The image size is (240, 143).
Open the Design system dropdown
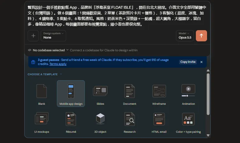pyautogui.click(x=53, y=36)
